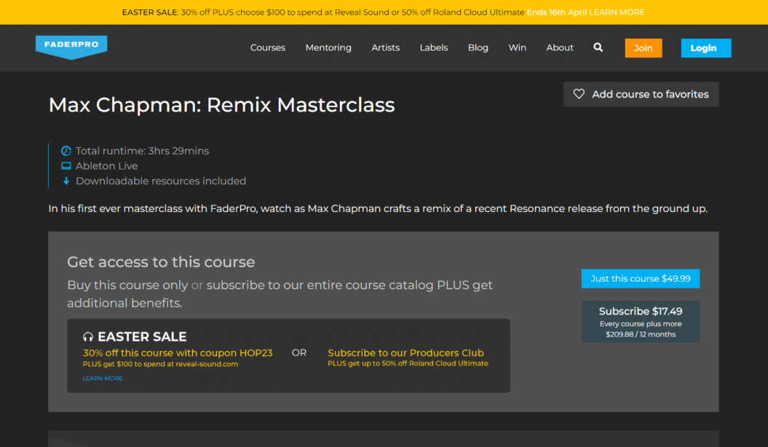This screenshot has width=768, height=447.
Task: Click '$209.88 / 12 months' text
Action: pos(641,334)
